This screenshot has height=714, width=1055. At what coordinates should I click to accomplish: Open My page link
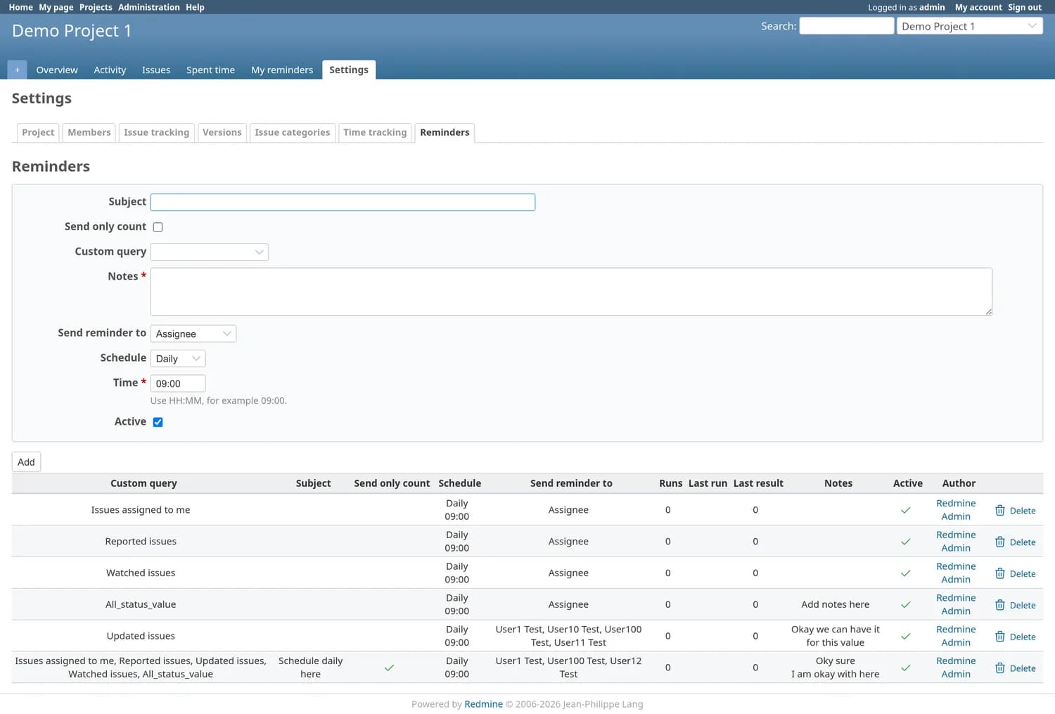pos(56,7)
